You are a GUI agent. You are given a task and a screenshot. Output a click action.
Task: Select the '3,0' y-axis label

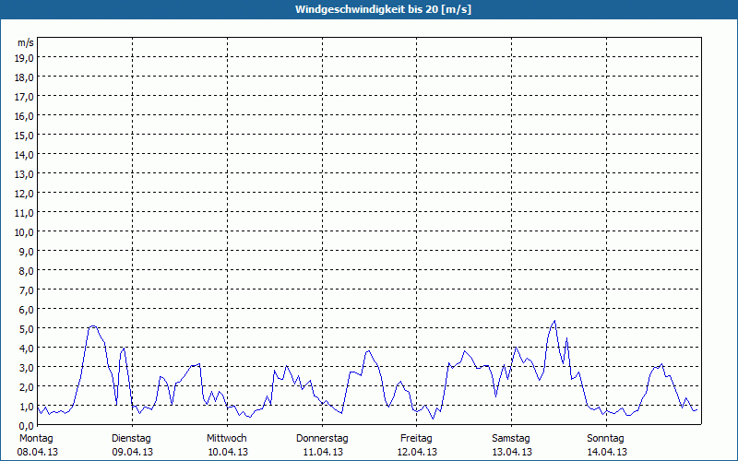(27, 368)
